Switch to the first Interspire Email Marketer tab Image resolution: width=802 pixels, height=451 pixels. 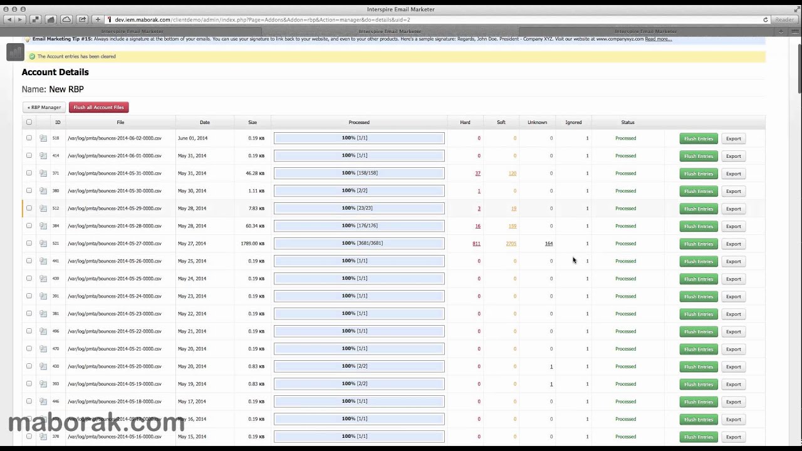click(132, 31)
